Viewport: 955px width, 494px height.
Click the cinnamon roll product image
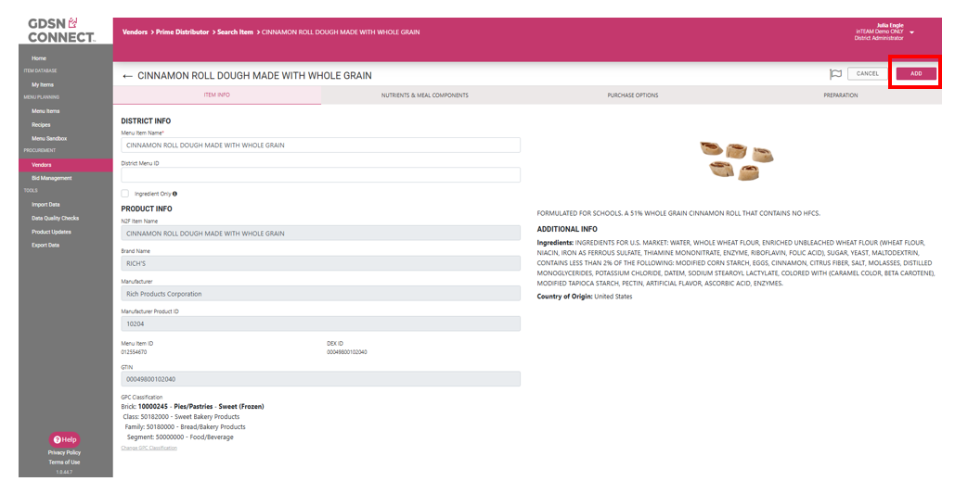click(736, 160)
